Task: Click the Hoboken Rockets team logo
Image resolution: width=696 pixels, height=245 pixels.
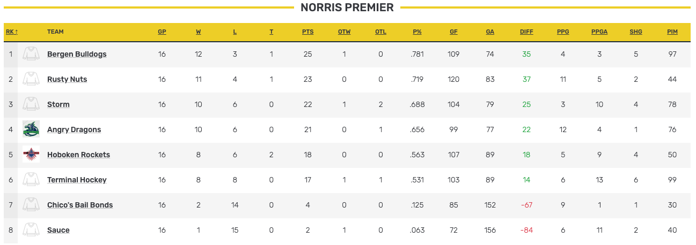Action: click(x=31, y=155)
